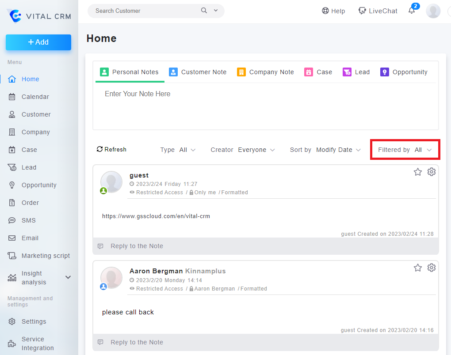Click the notification bell icon
451x355 pixels.
412,11
